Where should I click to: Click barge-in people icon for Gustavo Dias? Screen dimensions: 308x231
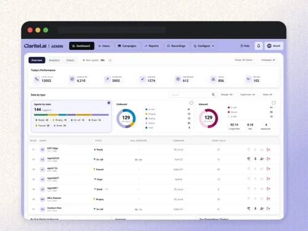click(x=262, y=208)
